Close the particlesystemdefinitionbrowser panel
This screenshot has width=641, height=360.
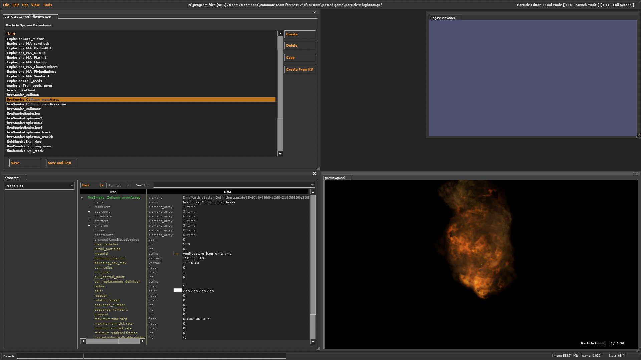click(x=314, y=12)
